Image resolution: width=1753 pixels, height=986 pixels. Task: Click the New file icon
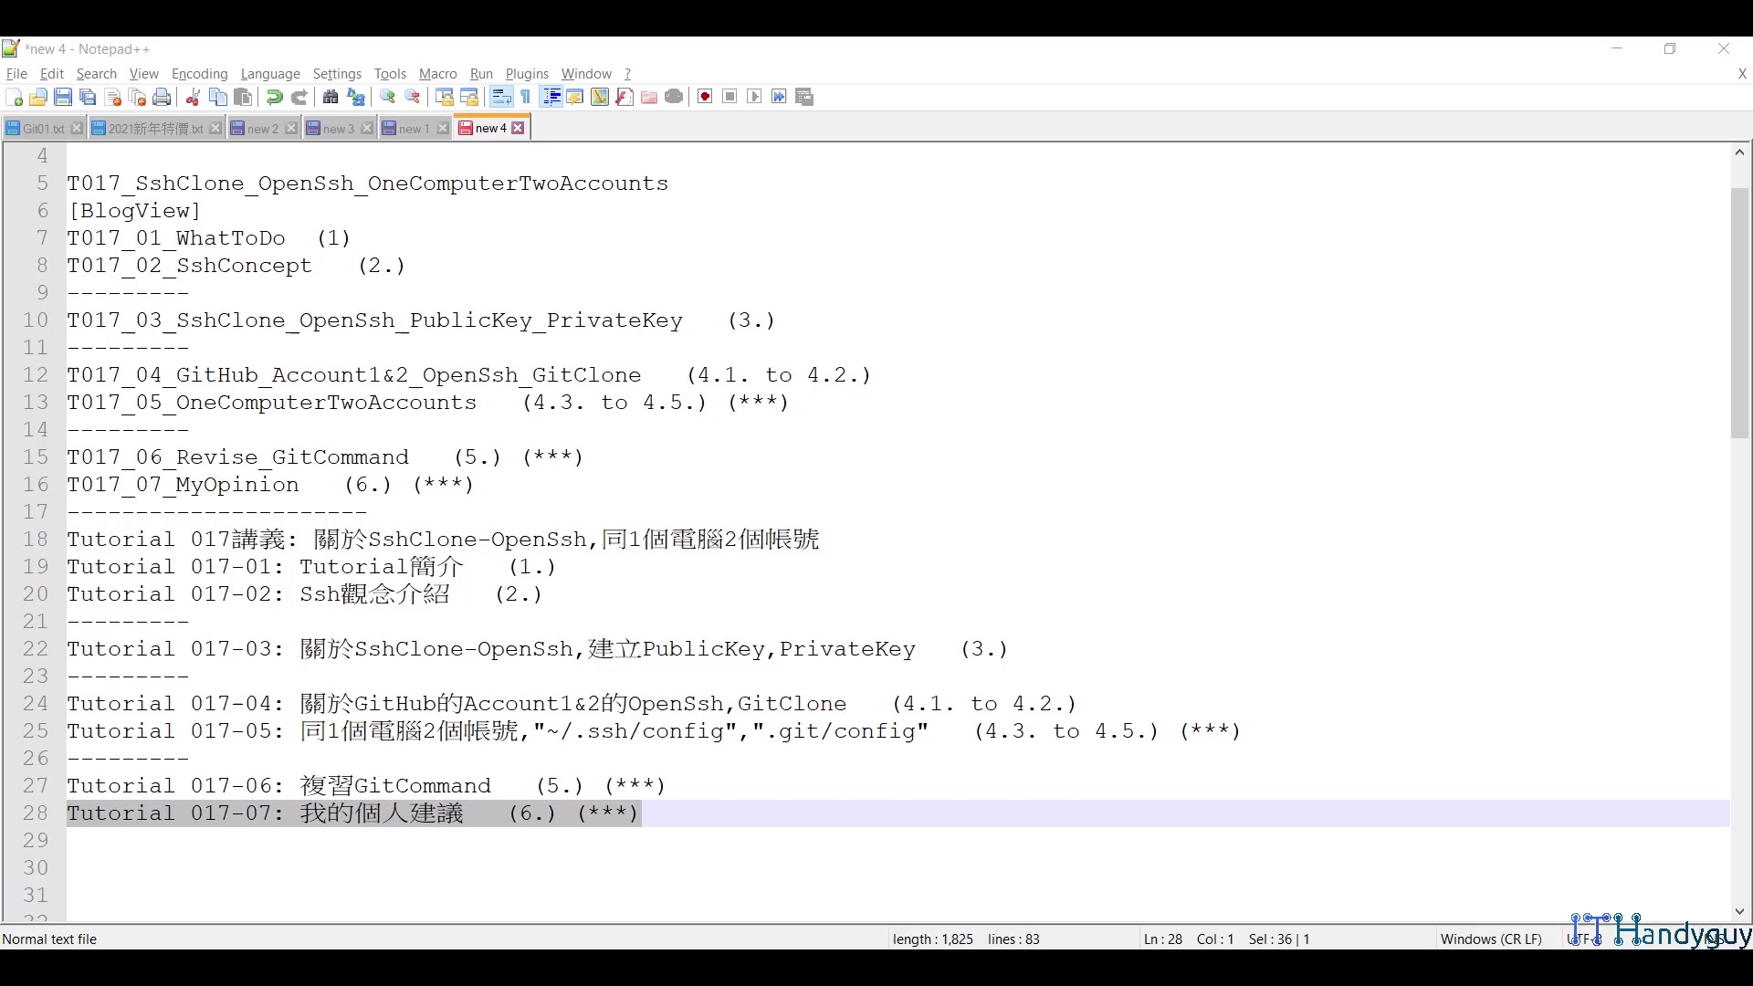pyautogui.click(x=14, y=97)
